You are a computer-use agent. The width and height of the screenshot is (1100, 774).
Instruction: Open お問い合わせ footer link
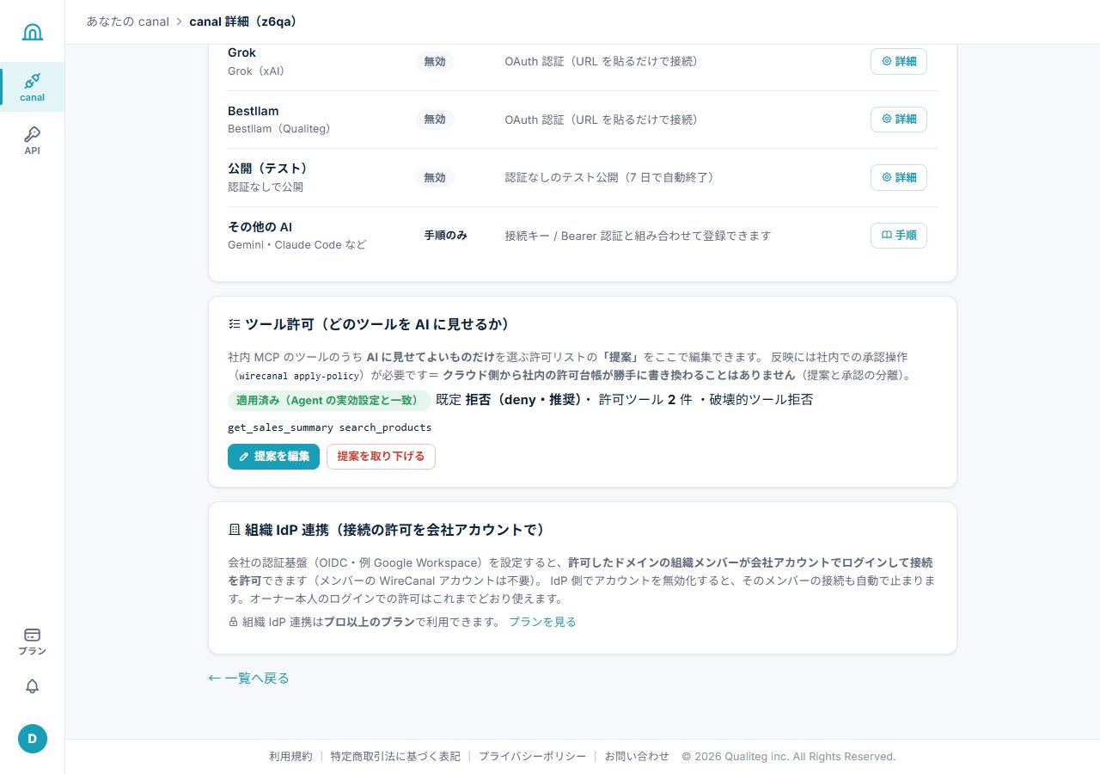pyautogui.click(x=637, y=757)
